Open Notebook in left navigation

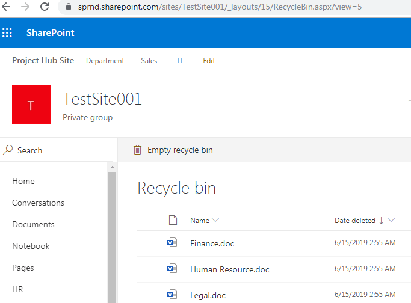pyautogui.click(x=31, y=246)
